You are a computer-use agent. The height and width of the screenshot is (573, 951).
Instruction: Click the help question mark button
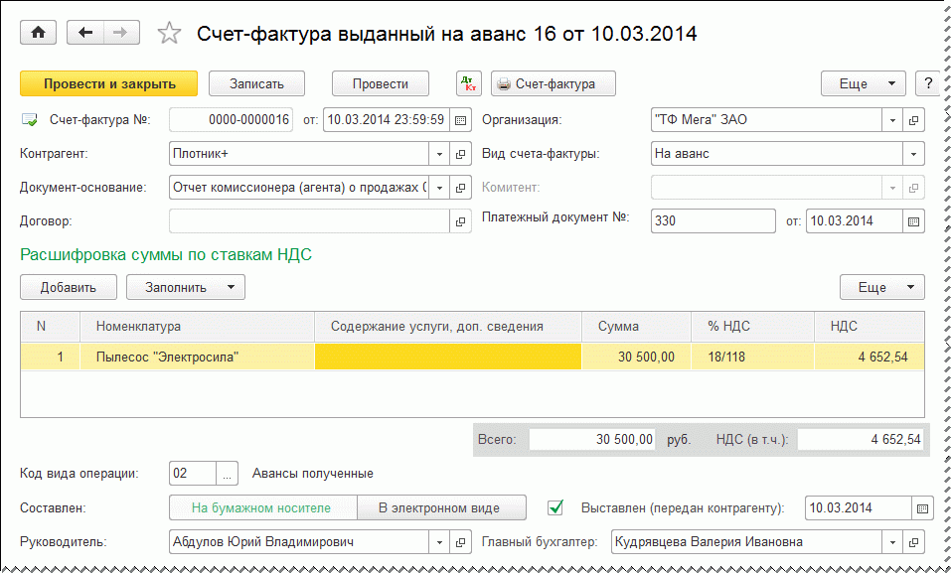[926, 83]
